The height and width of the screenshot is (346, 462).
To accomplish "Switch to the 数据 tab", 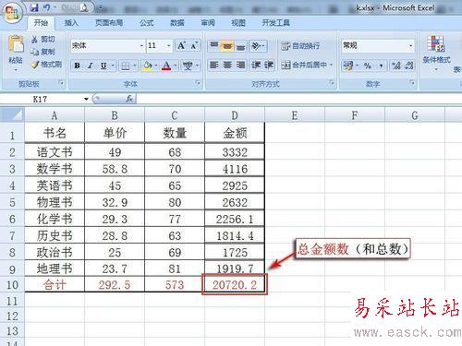I will (x=177, y=23).
